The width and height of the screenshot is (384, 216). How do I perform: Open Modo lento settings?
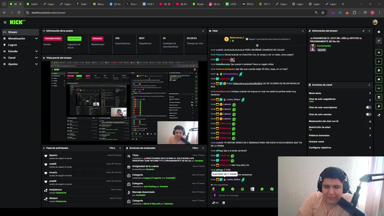[340, 93]
